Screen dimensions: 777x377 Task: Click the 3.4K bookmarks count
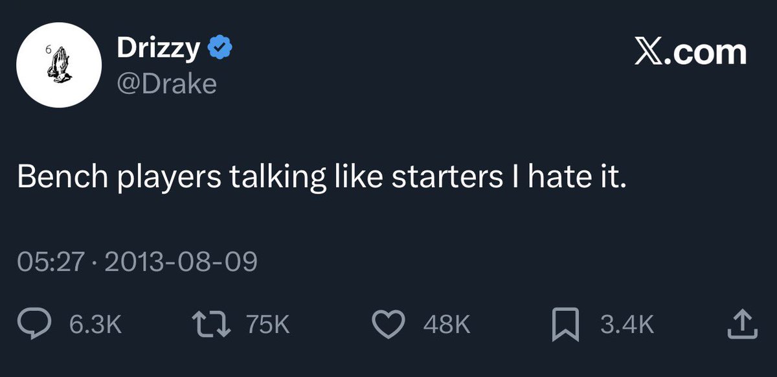click(x=627, y=325)
